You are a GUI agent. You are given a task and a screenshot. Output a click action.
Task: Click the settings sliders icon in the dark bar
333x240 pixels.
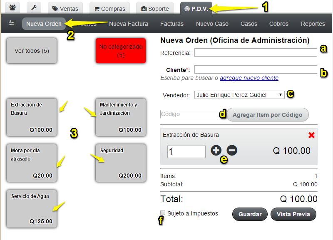12,23
